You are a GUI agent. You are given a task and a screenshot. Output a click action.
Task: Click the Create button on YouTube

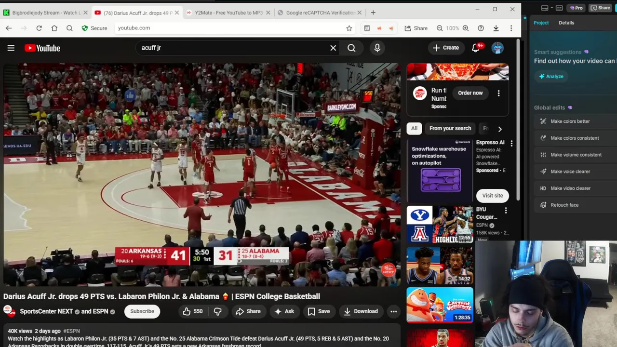[446, 48]
